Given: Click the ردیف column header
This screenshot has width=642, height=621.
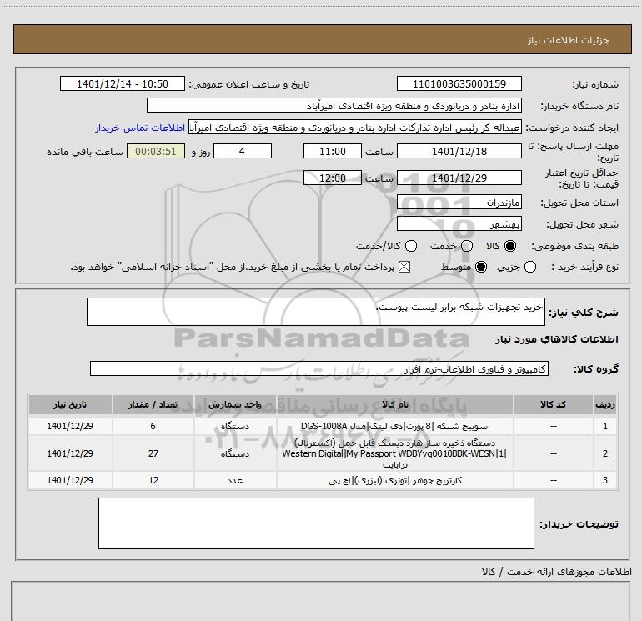Looking at the screenshot, I should click(x=605, y=404).
